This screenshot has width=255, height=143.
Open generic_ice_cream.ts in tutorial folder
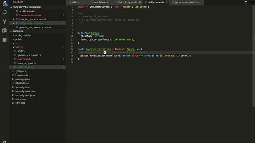[37, 55]
